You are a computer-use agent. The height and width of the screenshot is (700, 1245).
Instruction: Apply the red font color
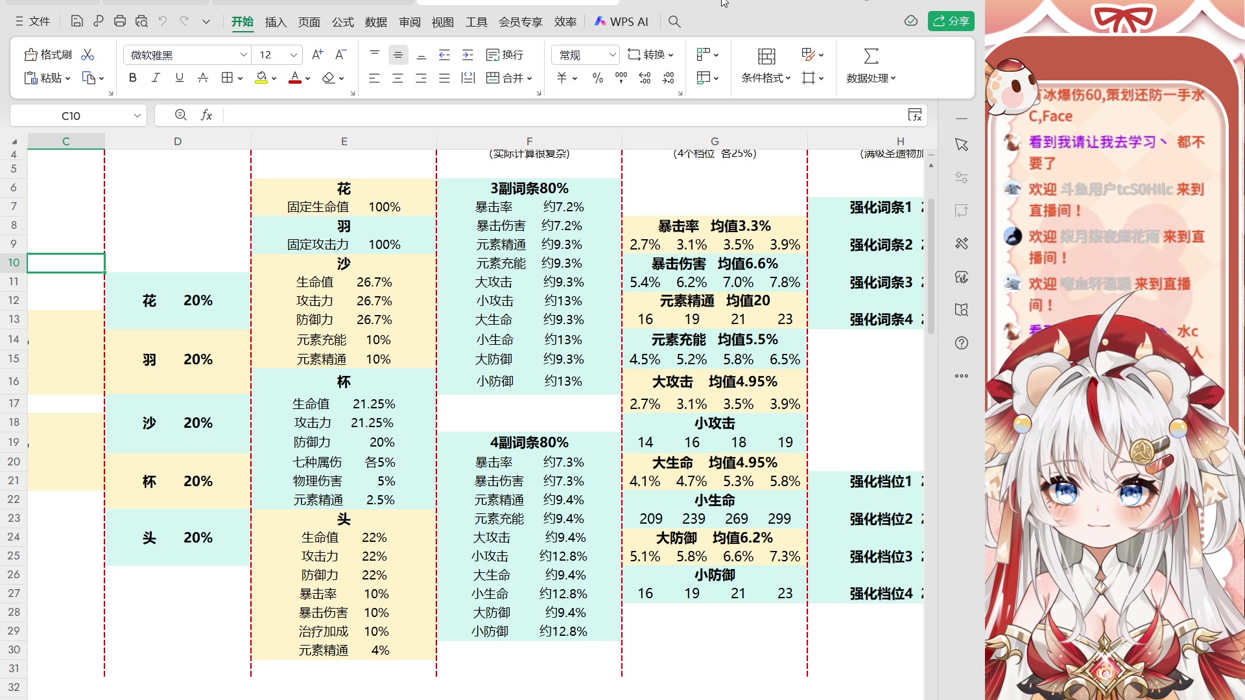295,78
